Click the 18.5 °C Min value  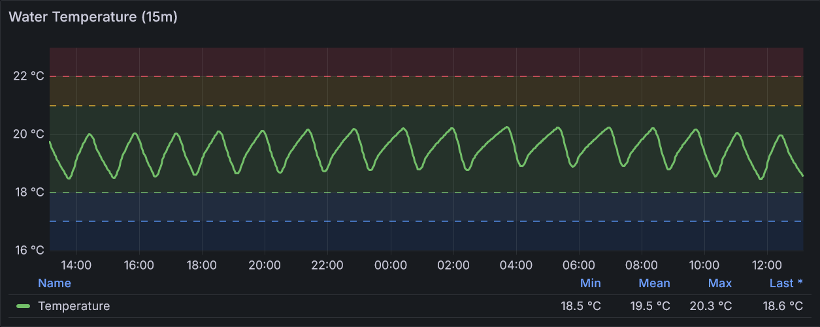(x=580, y=306)
